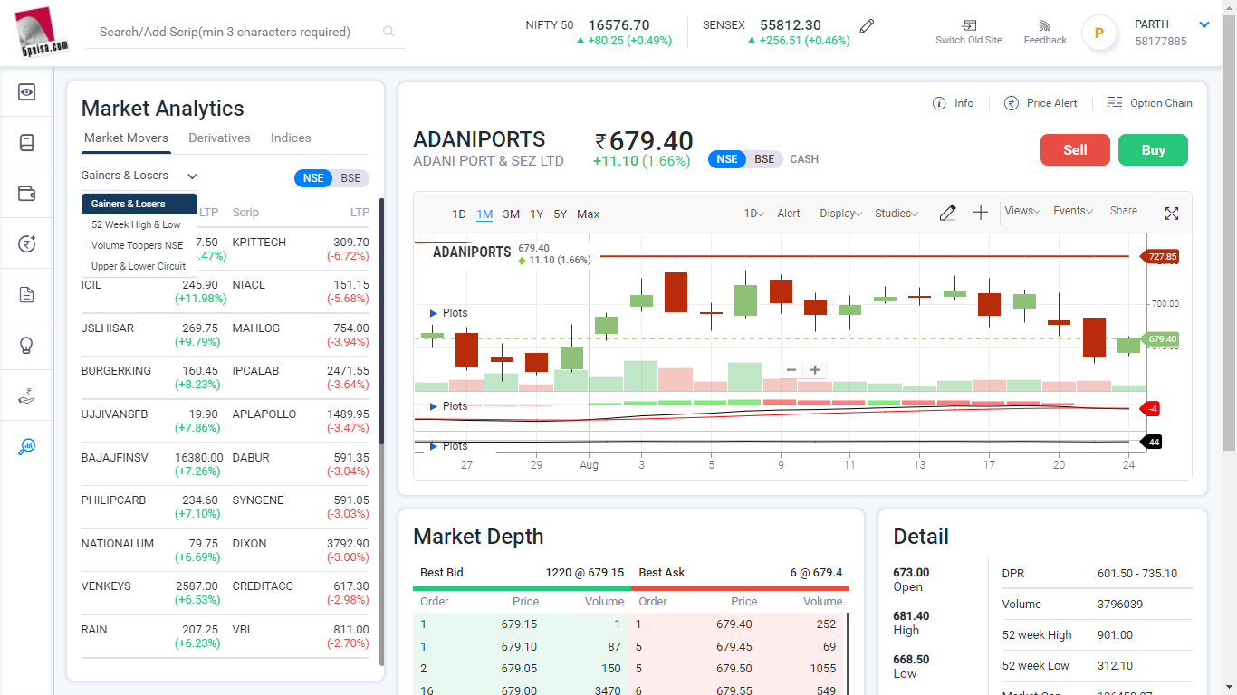Select the Market Movers tab
1237x695 pixels.
pyautogui.click(x=126, y=138)
